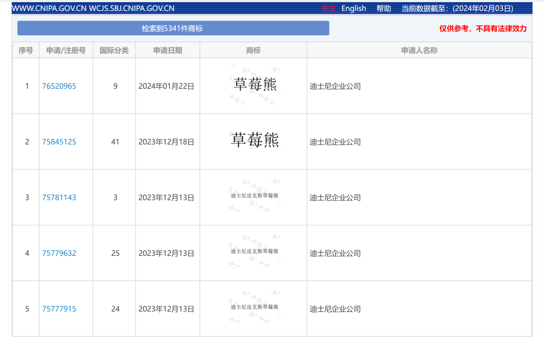The height and width of the screenshot is (337, 544).
Task: View the 迪士尼皮克斯草莓熊 trademark image for 75781143
Action: [x=254, y=196]
